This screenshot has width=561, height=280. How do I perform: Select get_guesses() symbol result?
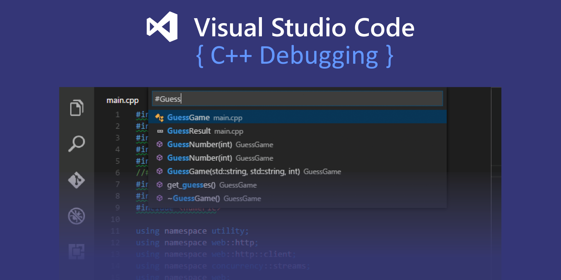(x=297, y=185)
